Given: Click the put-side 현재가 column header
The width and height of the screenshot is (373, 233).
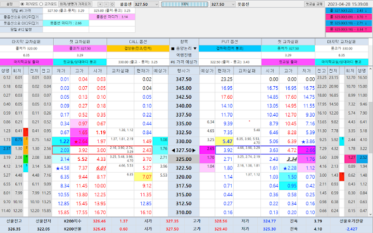Looking at the screenshot, I should tap(224, 71).
